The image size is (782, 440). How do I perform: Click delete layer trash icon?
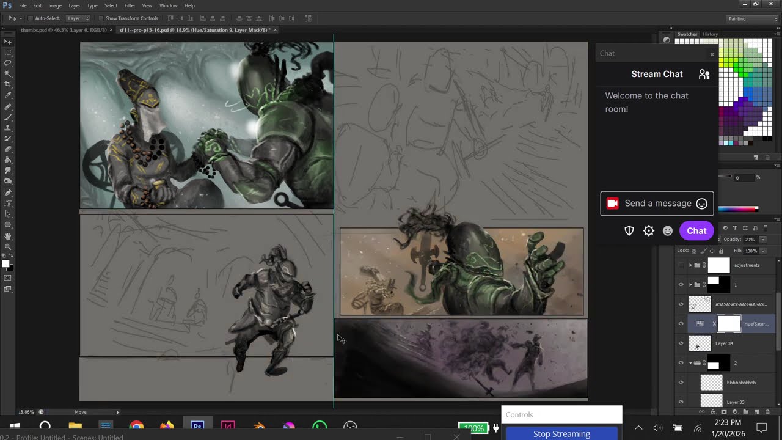pos(767,412)
